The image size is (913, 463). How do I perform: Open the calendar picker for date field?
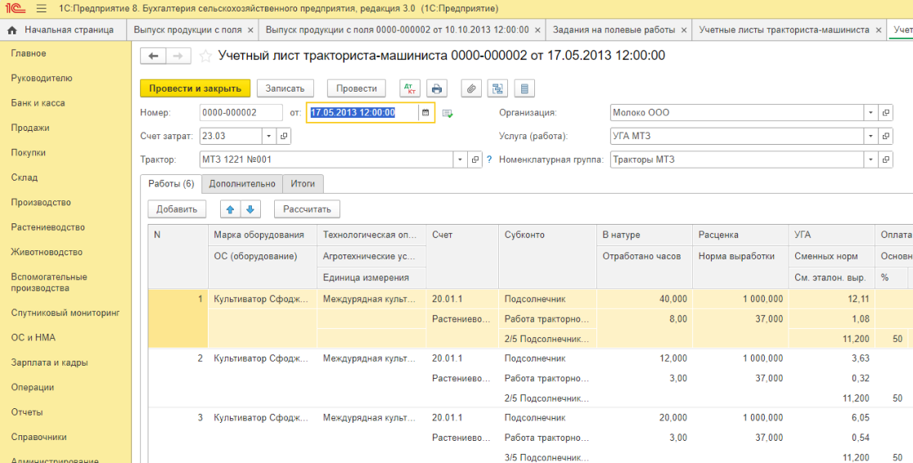pos(425,112)
